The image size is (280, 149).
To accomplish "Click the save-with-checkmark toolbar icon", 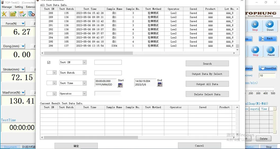I will 22,14.
